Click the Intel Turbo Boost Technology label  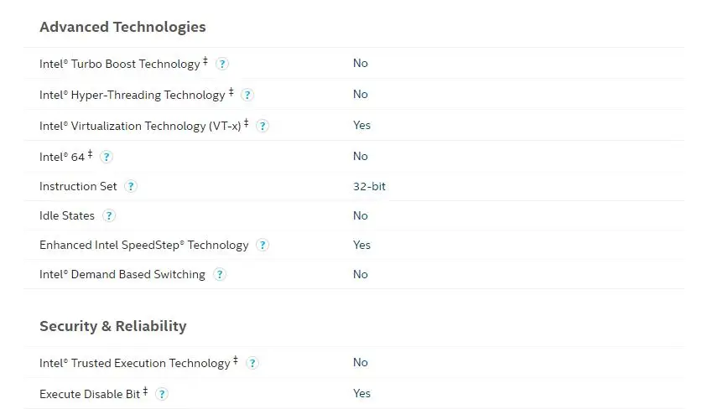pyautogui.click(x=120, y=64)
